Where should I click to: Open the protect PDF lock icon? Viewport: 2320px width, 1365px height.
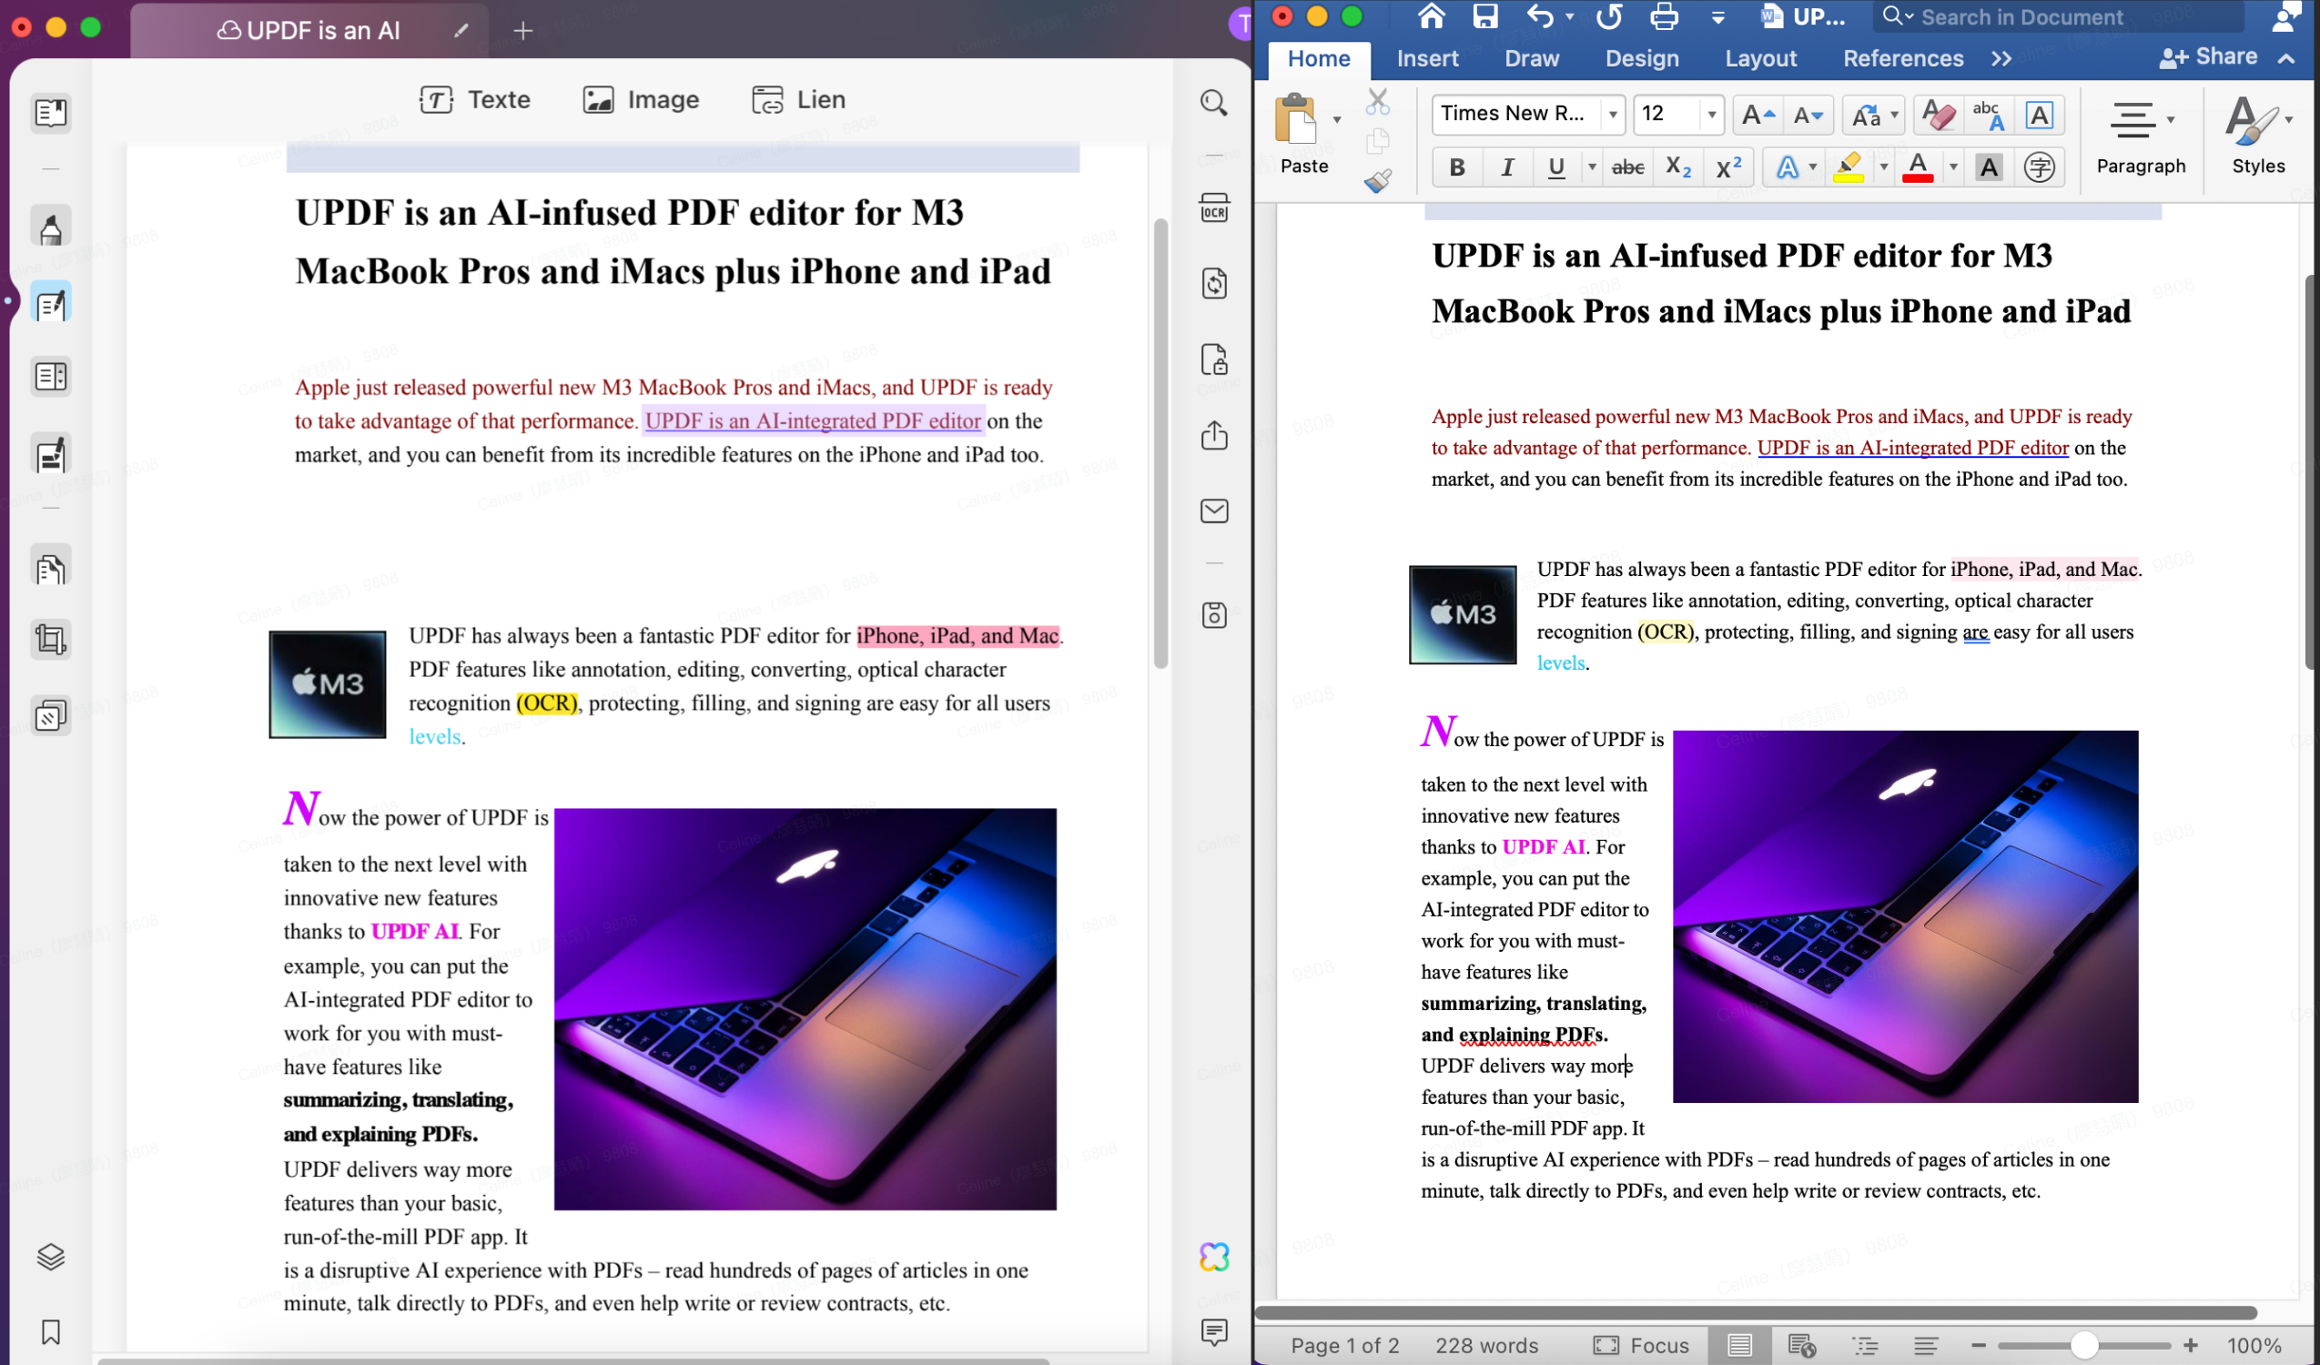[x=1213, y=359]
